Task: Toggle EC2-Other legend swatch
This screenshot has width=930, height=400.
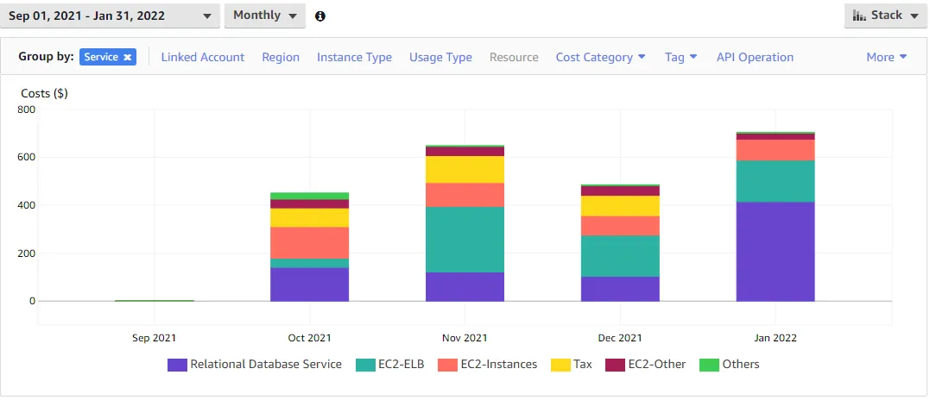Action: [615, 365]
